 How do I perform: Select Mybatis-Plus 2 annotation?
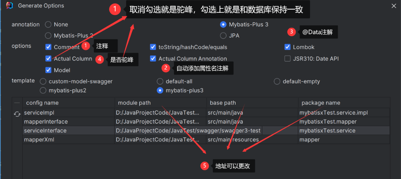[48, 36]
